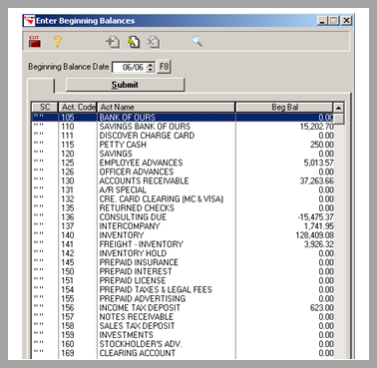Click the list scrollbar thumb
Screen dimensions: 377x368
[x=338, y=119]
